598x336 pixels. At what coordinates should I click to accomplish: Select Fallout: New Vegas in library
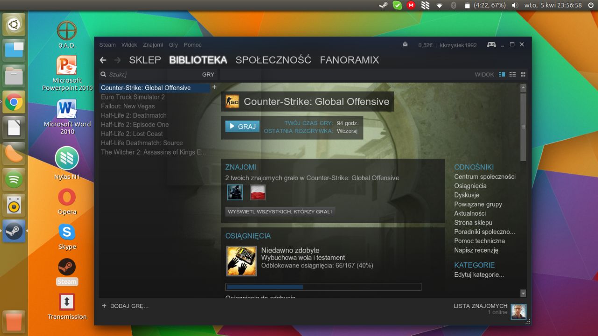click(155, 106)
